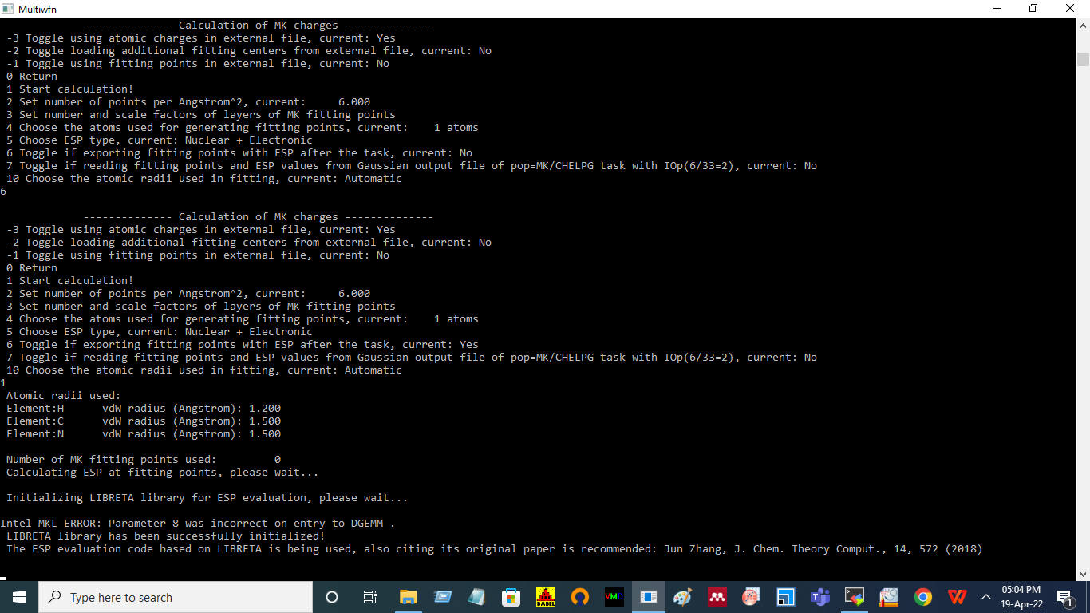Show hidden system tray icons

click(986, 597)
